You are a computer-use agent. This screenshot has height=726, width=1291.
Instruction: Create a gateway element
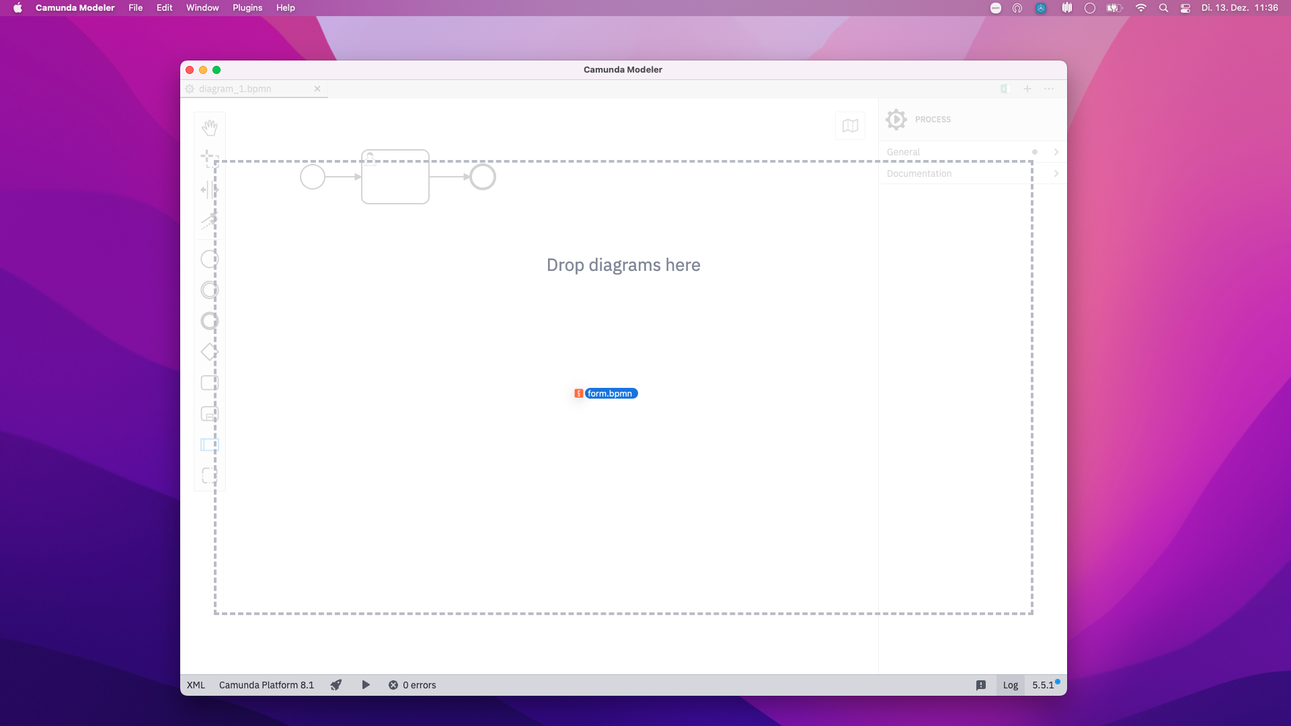(x=209, y=352)
